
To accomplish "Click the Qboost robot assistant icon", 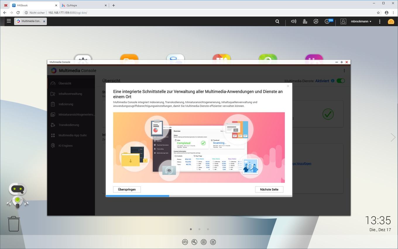I will [18, 196].
